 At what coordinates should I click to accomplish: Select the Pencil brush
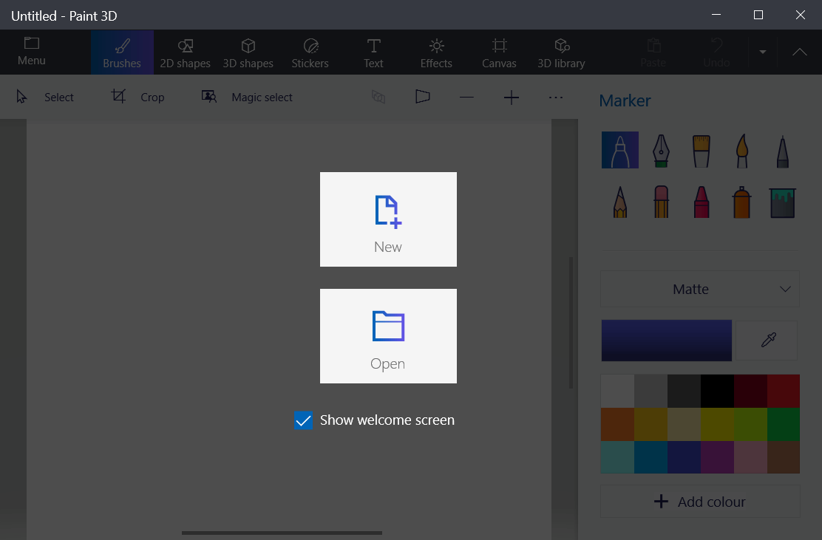click(x=619, y=202)
